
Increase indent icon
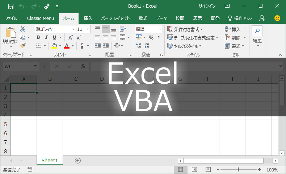(x=106, y=45)
